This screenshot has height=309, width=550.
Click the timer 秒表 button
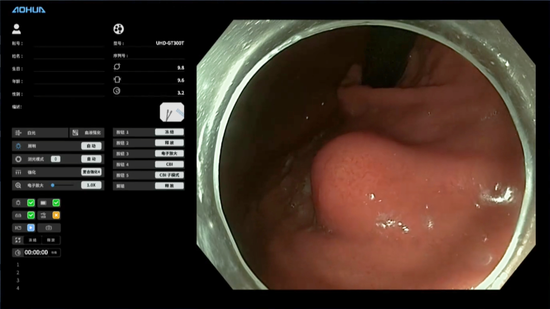(54, 252)
